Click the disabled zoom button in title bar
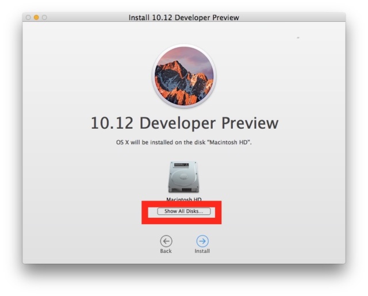The width and height of the screenshot is (368, 296). click(44, 17)
